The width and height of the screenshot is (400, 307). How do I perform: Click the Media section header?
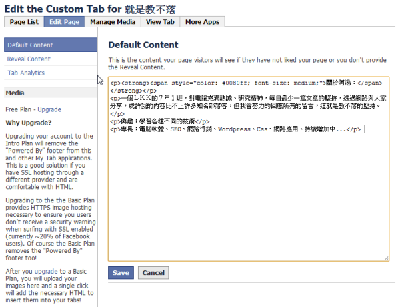(x=15, y=93)
